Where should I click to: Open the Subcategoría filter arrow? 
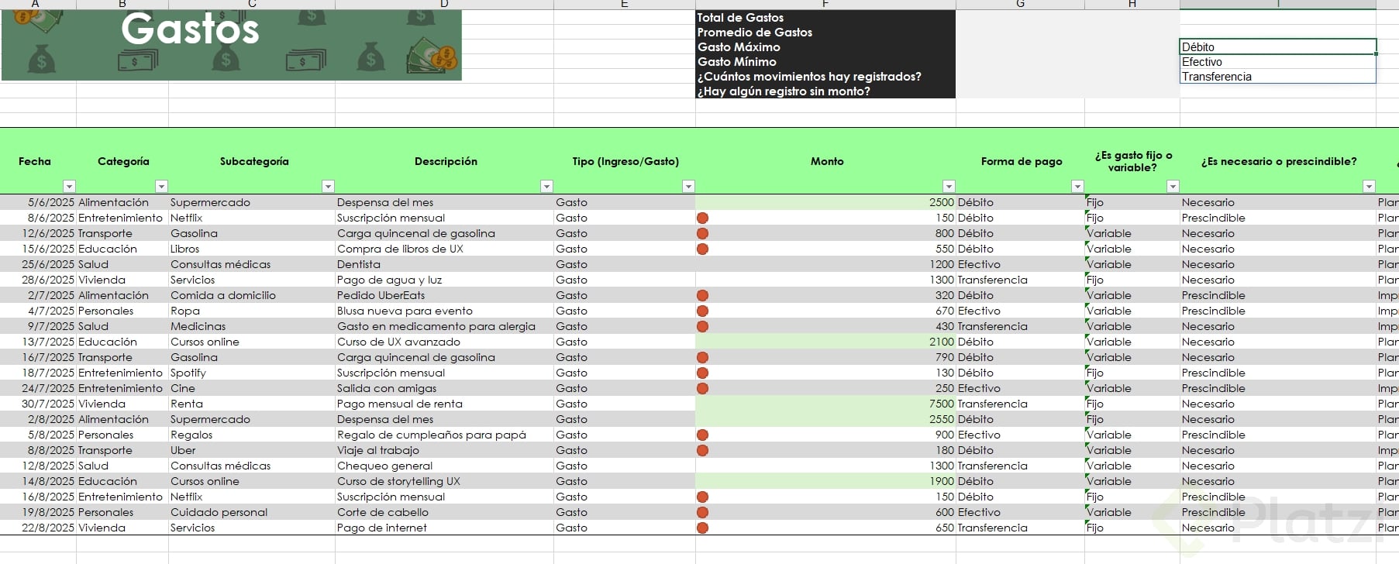pos(328,186)
